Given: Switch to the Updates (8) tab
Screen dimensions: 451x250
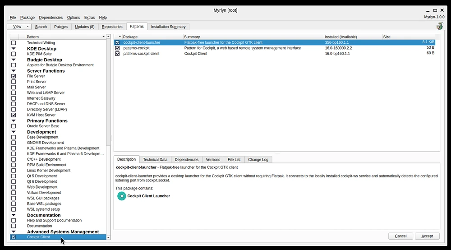Looking at the screenshot, I should tap(85, 27).
